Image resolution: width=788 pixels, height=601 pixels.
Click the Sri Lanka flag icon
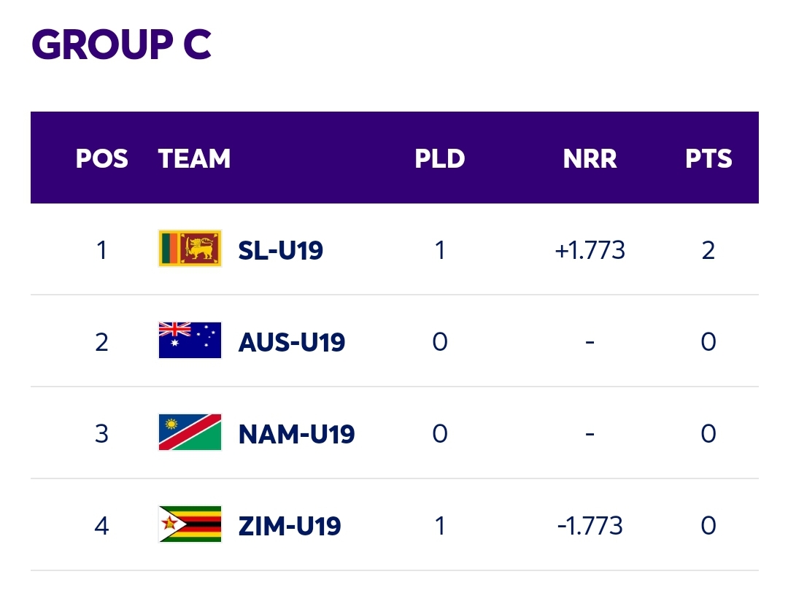(x=190, y=249)
